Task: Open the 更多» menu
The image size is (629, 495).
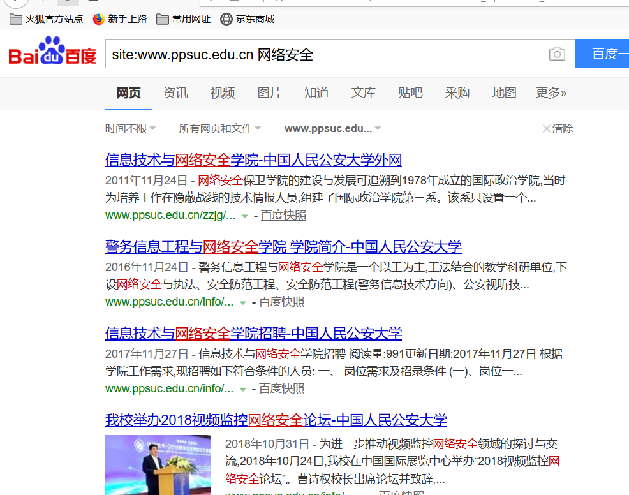Action: 551,93
